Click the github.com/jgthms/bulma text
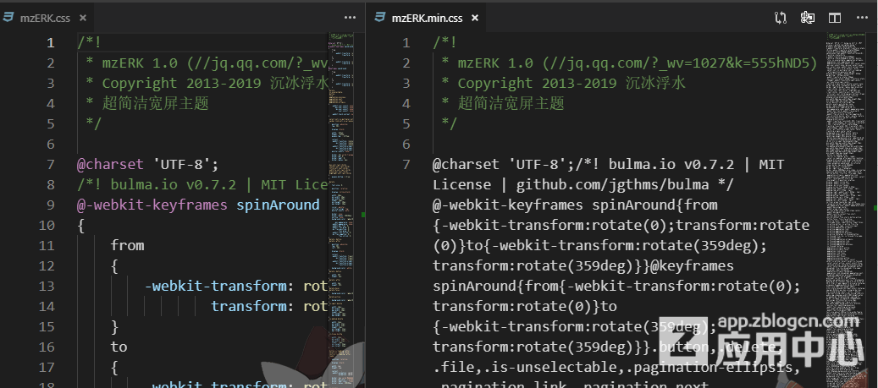This screenshot has height=388, width=878. pos(616,185)
